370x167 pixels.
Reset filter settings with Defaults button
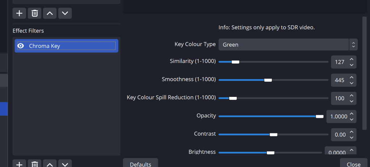(140, 163)
